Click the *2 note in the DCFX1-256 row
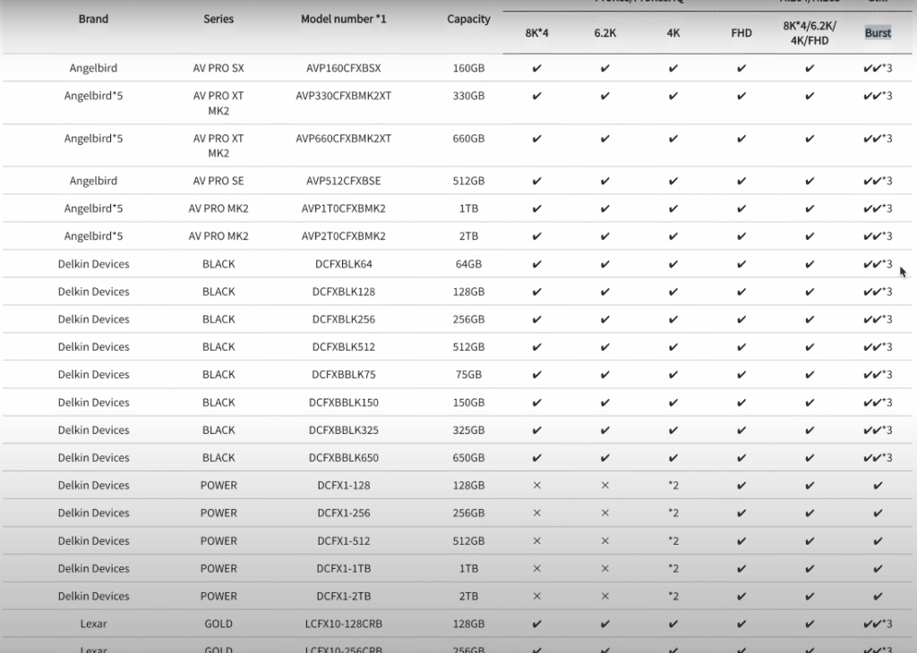 (673, 513)
